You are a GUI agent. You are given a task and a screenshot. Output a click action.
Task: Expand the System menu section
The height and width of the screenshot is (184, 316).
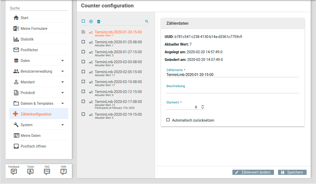click(x=63, y=125)
